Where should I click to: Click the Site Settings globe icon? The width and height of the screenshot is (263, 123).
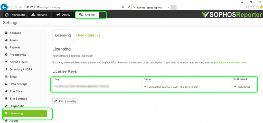(x=6, y=99)
